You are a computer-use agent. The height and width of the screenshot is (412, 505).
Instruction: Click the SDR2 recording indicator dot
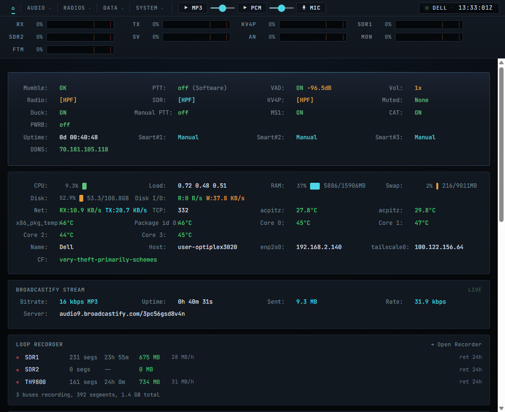pos(17,370)
